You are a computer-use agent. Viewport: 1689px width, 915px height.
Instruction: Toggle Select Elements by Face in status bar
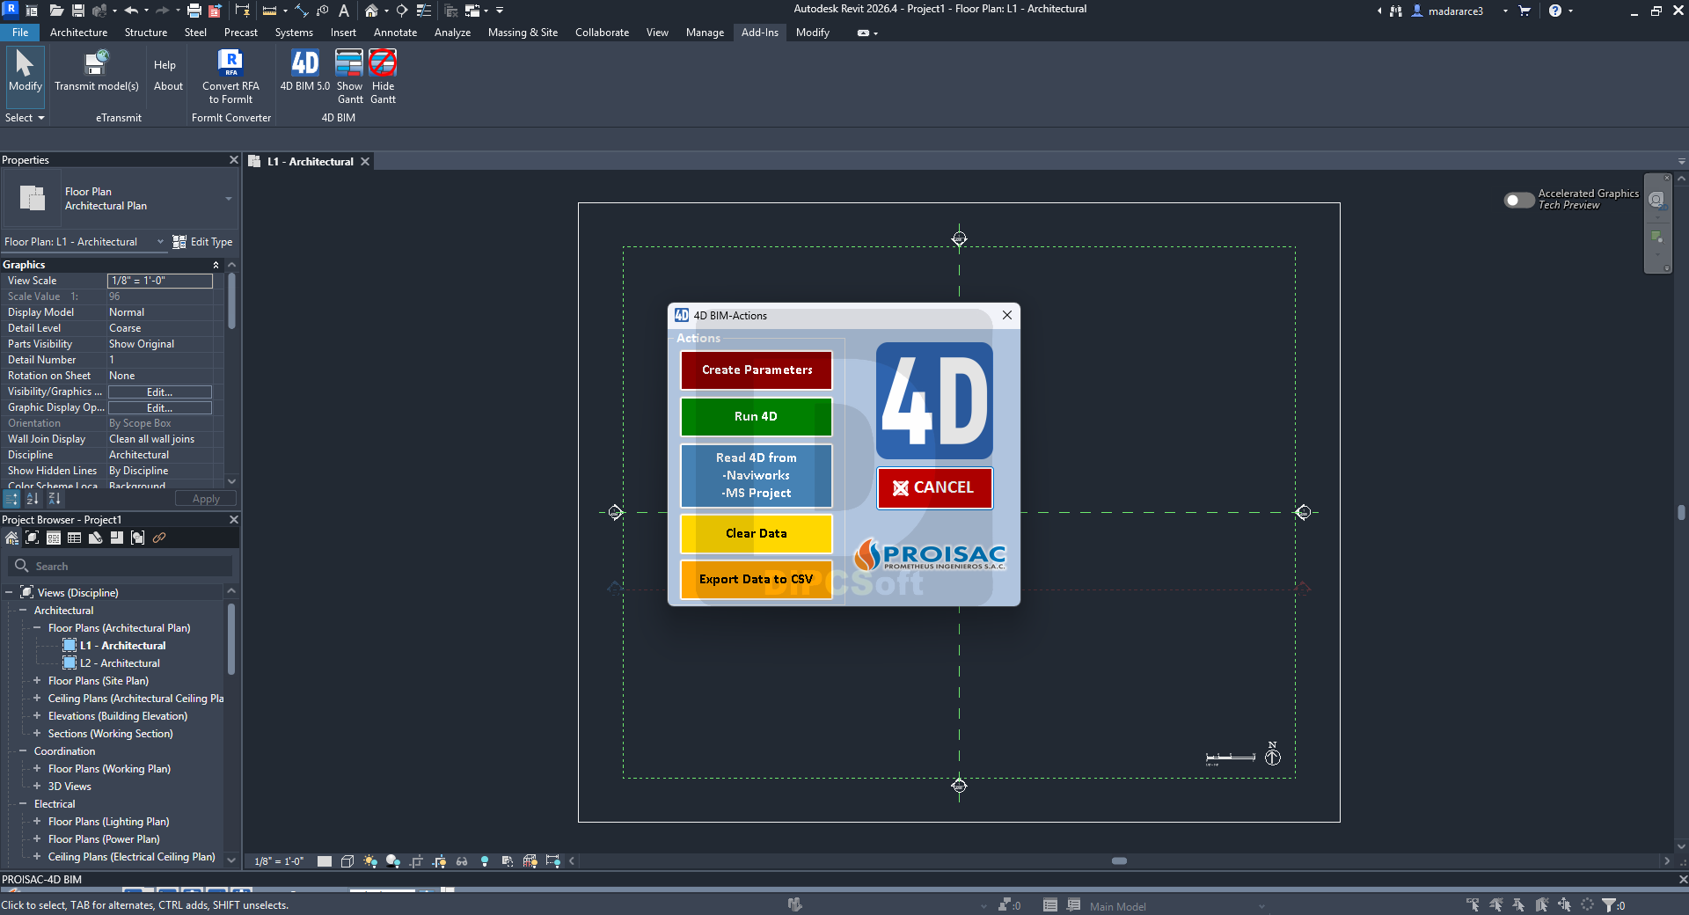[x=1542, y=904]
